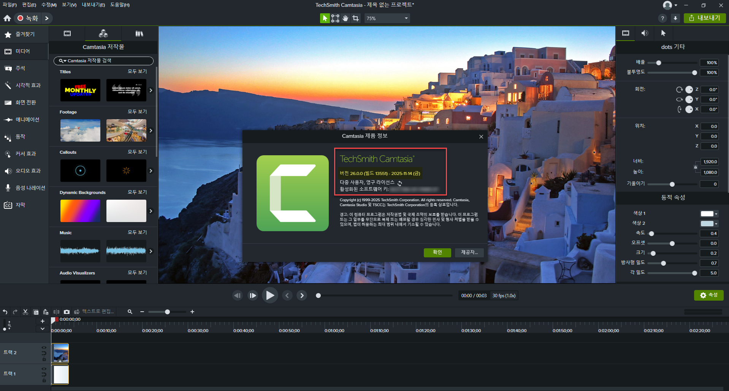Image resolution: width=729 pixels, height=391 pixels.
Task: Activate the Pan hand tool
Action: click(x=345, y=18)
